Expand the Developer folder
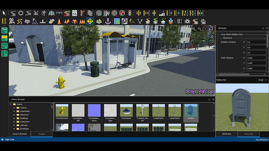The width and height of the screenshot is (269, 151). click(x=14, y=129)
